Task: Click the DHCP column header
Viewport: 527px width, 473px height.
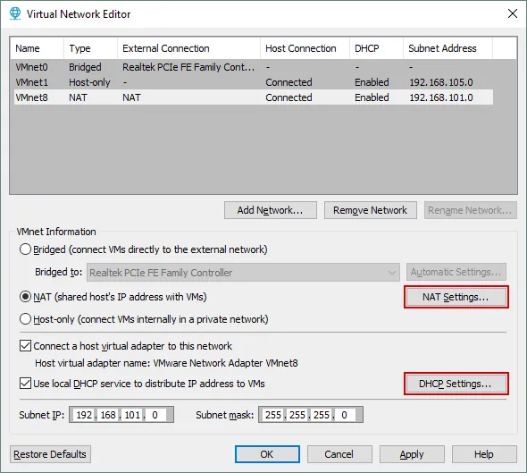Action: pyautogui.click(x=376, y=48)
